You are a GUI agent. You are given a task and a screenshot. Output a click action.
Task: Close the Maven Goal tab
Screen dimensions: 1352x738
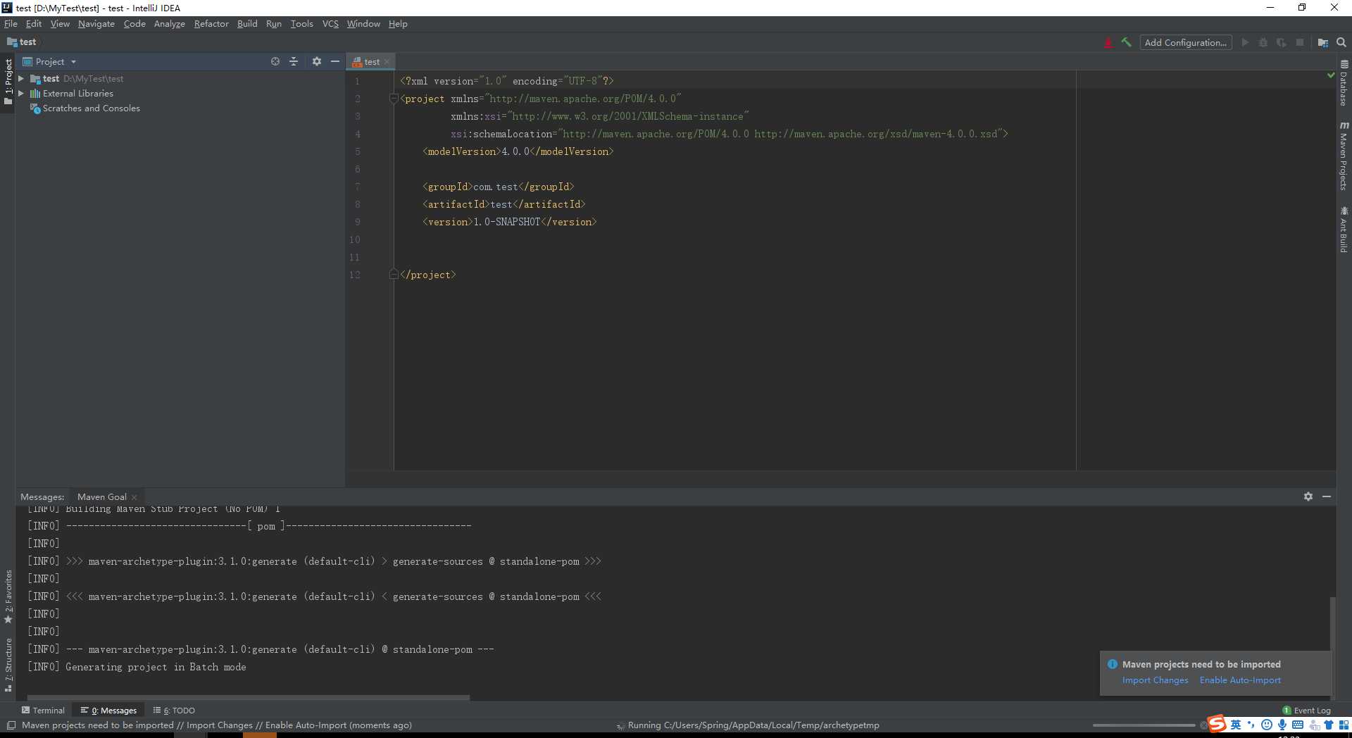(134, 497)
